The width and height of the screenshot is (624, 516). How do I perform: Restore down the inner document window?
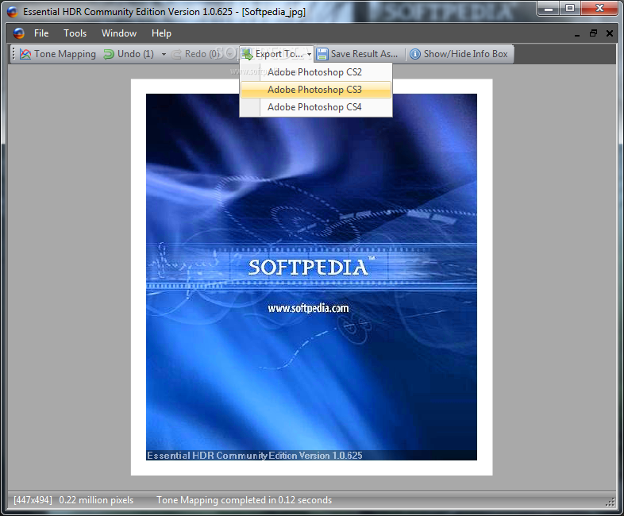(x=593, y=33)
